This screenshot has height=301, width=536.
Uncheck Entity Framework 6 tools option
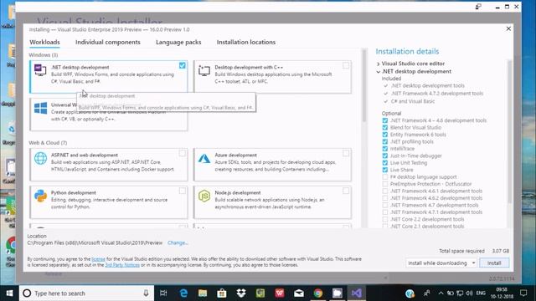point(385,135)
